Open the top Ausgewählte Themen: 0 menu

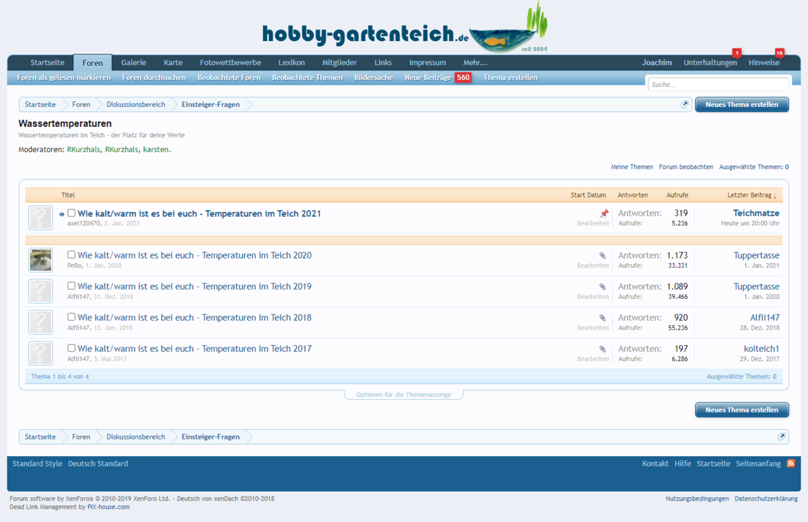click(x=754, y=167)
